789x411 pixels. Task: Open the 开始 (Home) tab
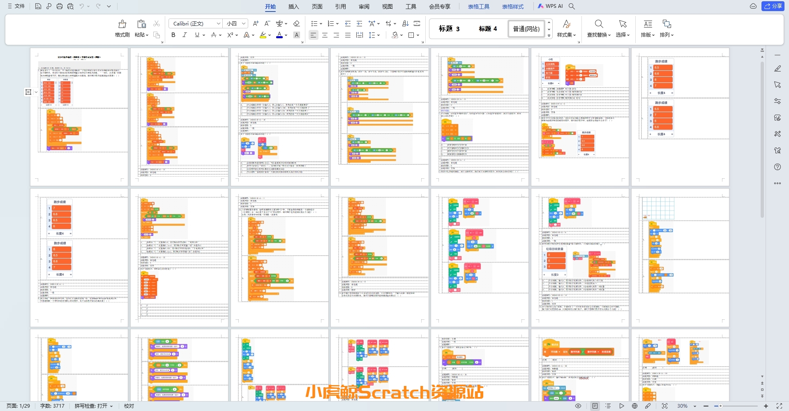(x=270, y=6)
